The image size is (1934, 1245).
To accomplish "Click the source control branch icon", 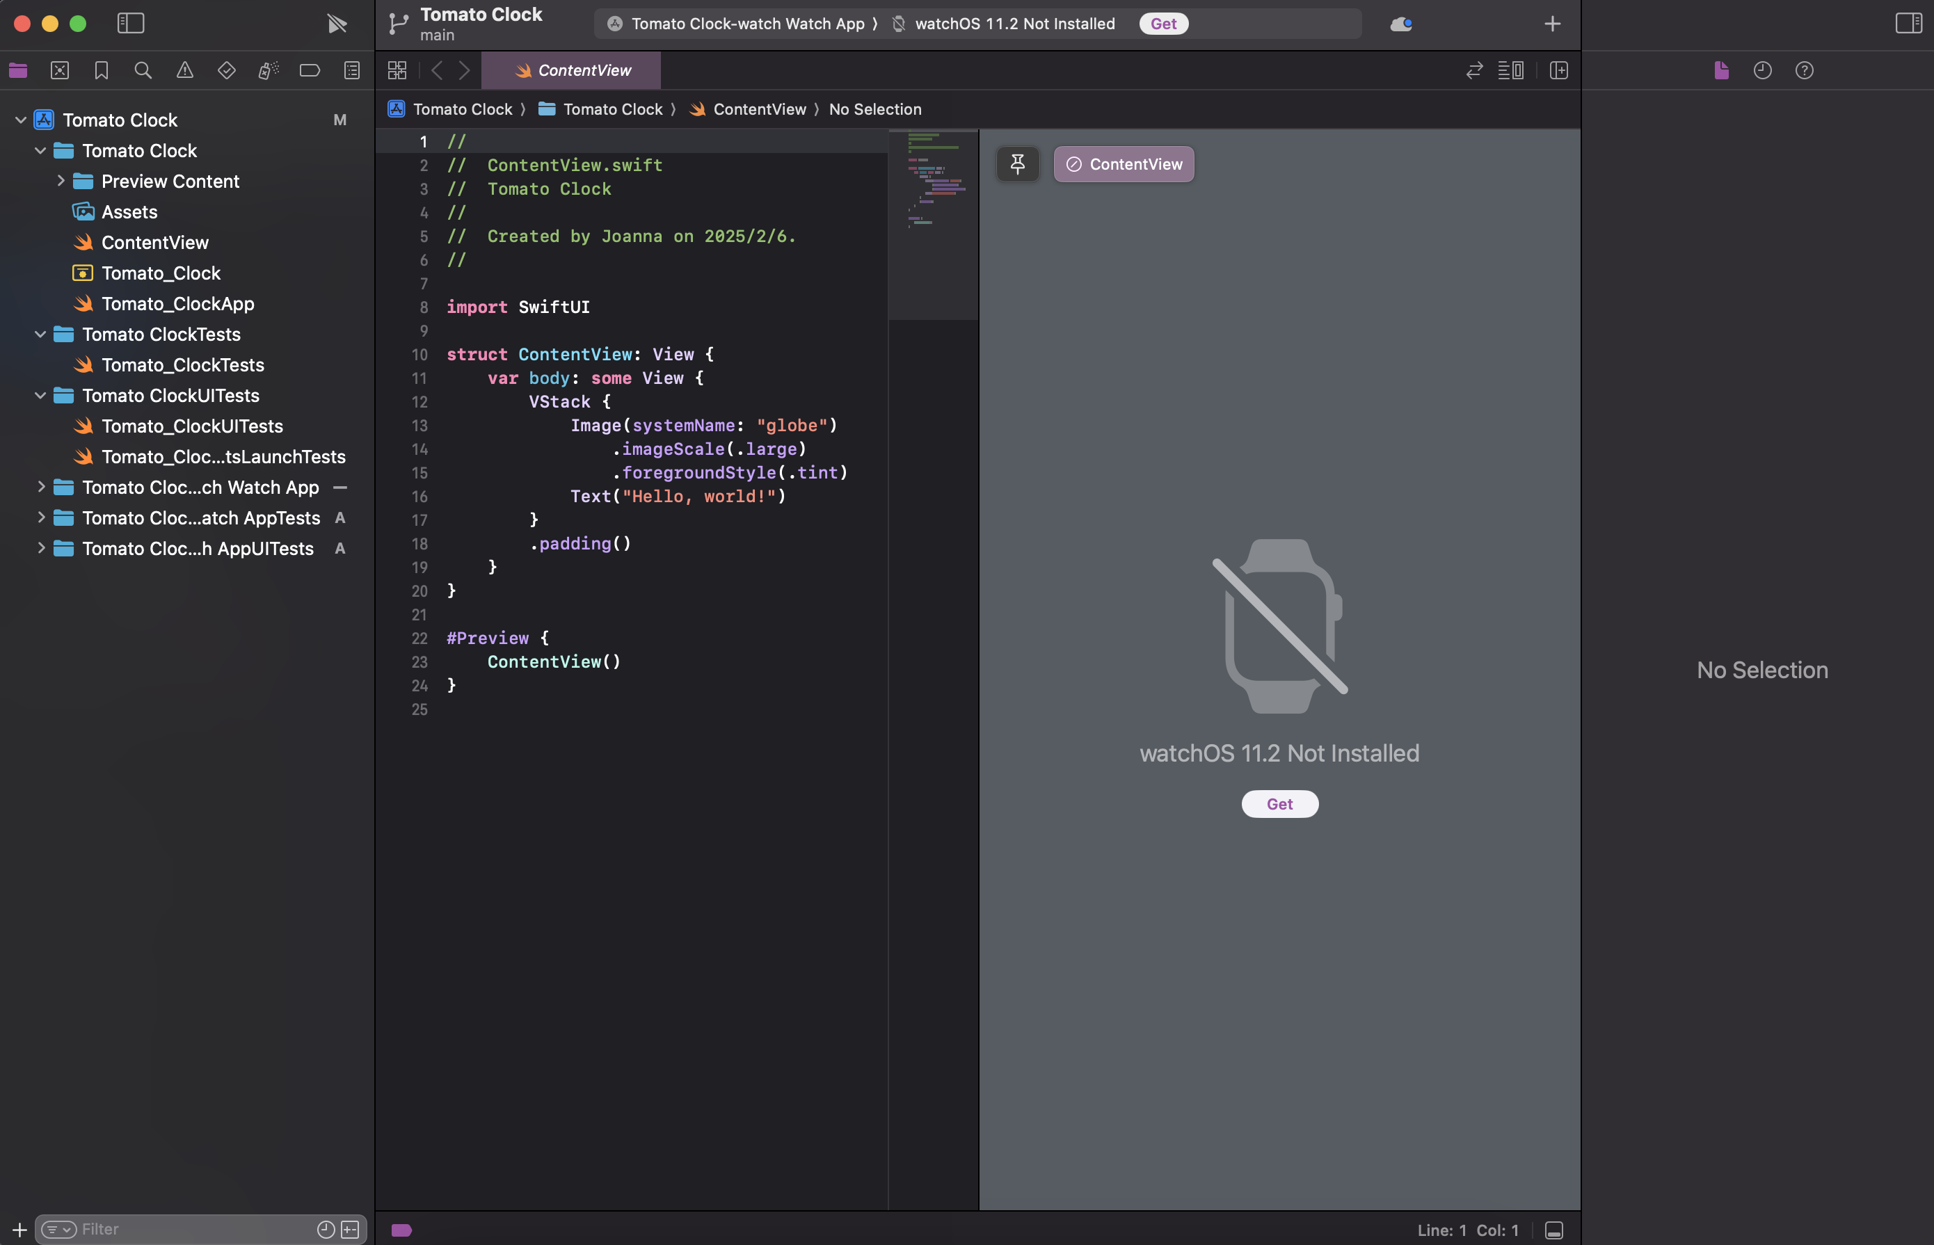I will 398,24.
